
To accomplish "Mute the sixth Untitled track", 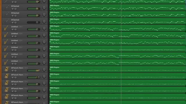I will coord(12,64).
